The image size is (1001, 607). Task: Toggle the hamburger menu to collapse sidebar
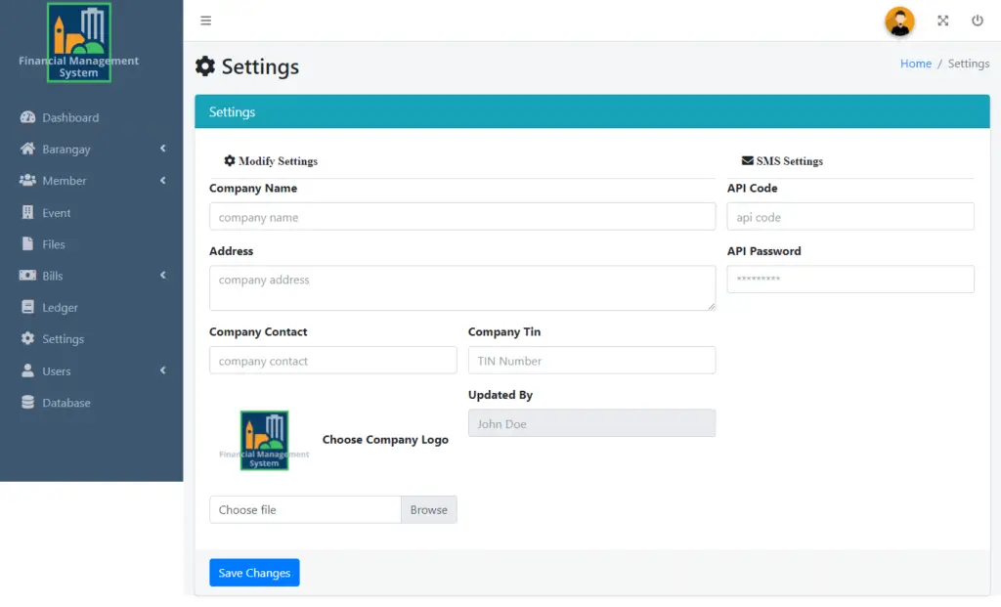click(205, 20)
